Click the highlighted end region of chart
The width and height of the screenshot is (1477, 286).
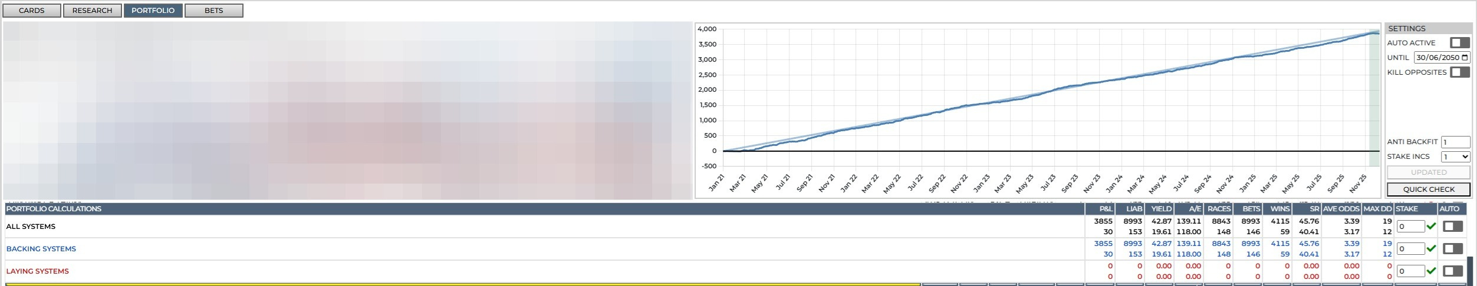coord(1374,98)
